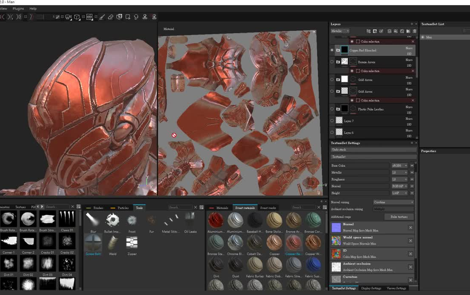Switch shelf to grid view near Smart masks search

tap(325, 207)
